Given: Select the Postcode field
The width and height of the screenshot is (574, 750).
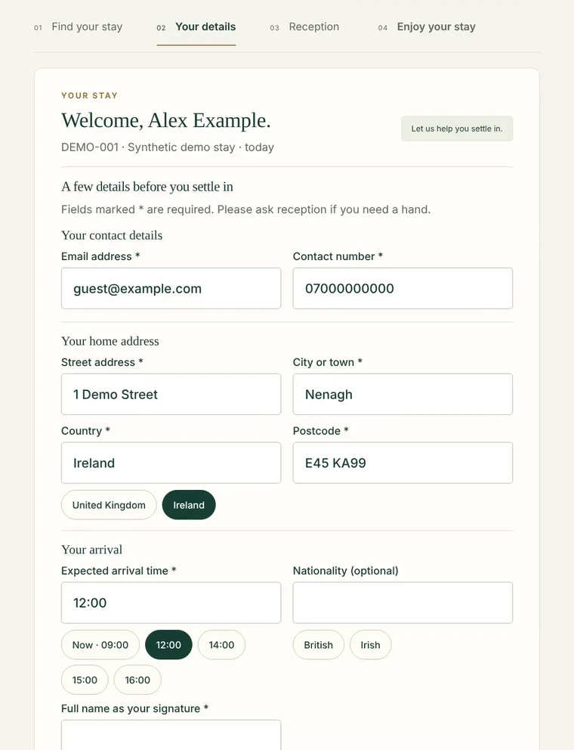Looking at the screenshot, I should coord(403,463).
